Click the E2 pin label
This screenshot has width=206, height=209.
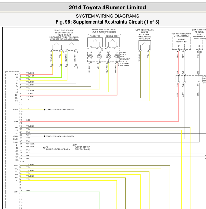[x=17, y=148]
